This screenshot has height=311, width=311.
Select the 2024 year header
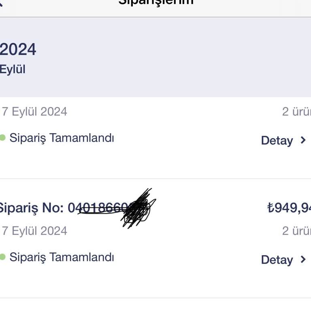18,50
